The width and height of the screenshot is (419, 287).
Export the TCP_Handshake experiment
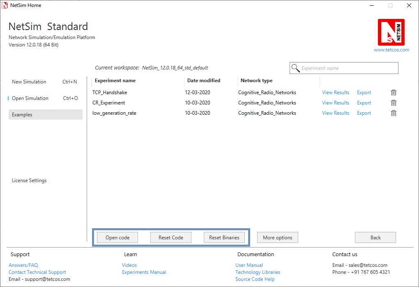tap(364, 93)
